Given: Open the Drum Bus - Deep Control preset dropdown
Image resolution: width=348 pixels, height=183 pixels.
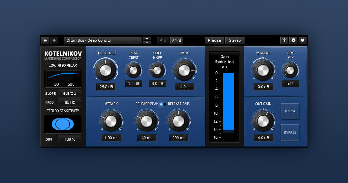Looking at the screenshot, I should point(103,40).
